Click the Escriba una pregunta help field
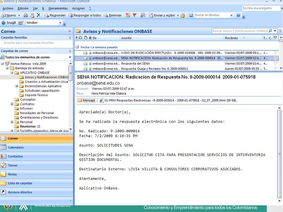This screenshot has width=283, height=212. coord(261,8)
